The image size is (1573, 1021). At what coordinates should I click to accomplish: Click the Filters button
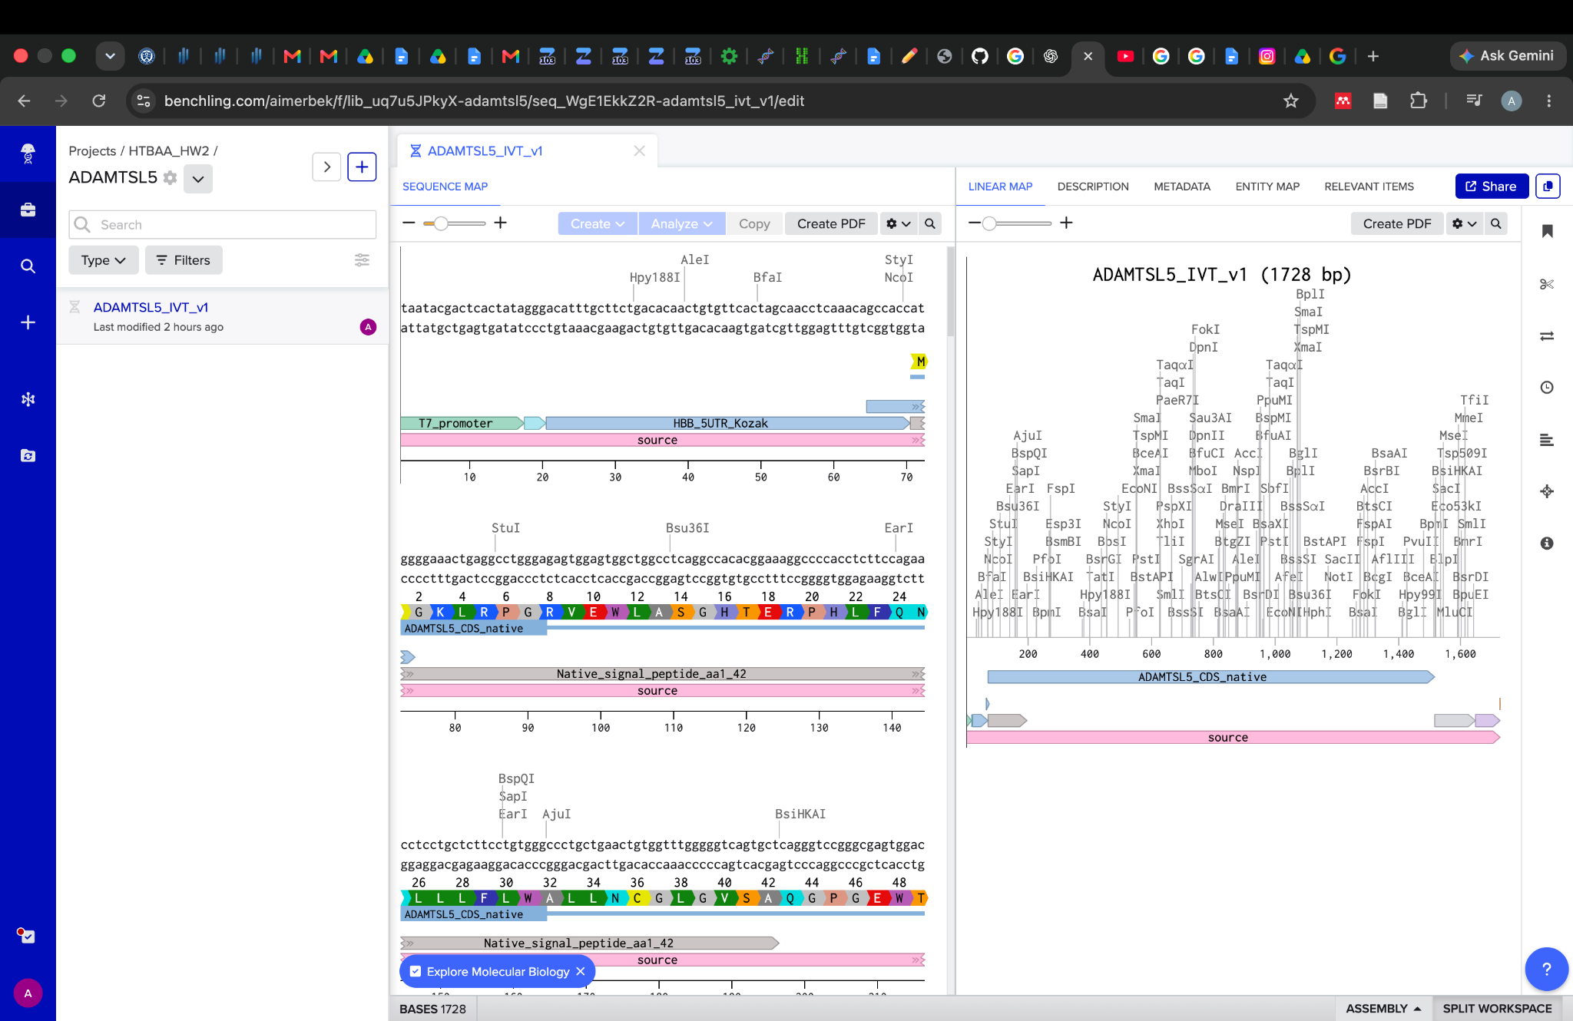pyautogui.click(x=184, y=260)
